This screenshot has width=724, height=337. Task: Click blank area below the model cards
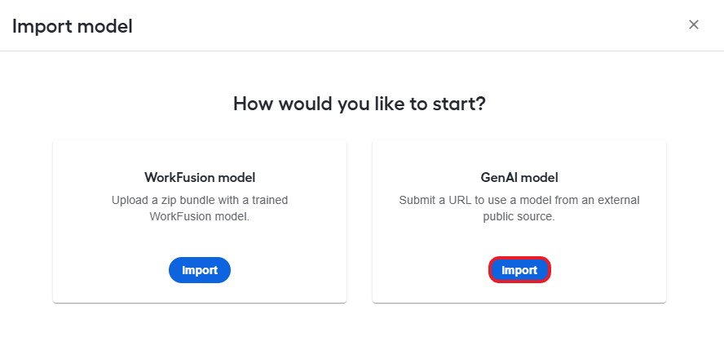coord(360,320)
